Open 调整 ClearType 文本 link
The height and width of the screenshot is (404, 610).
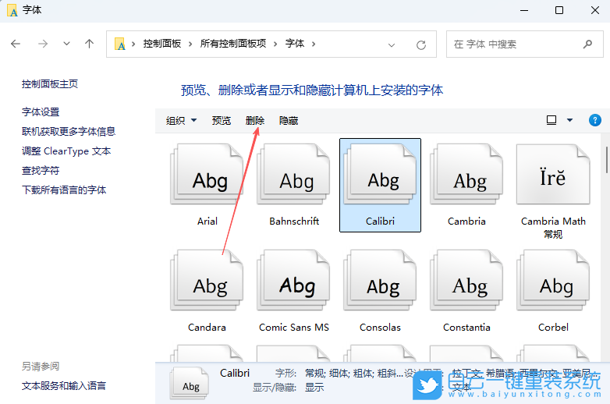click(66, 151)
